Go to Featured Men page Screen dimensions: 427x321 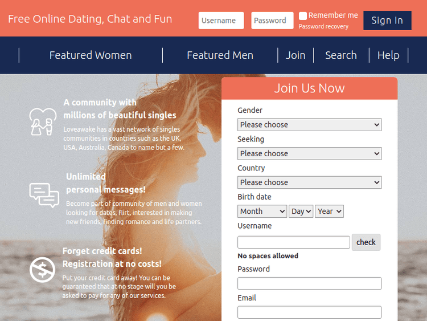pos(220,55)
